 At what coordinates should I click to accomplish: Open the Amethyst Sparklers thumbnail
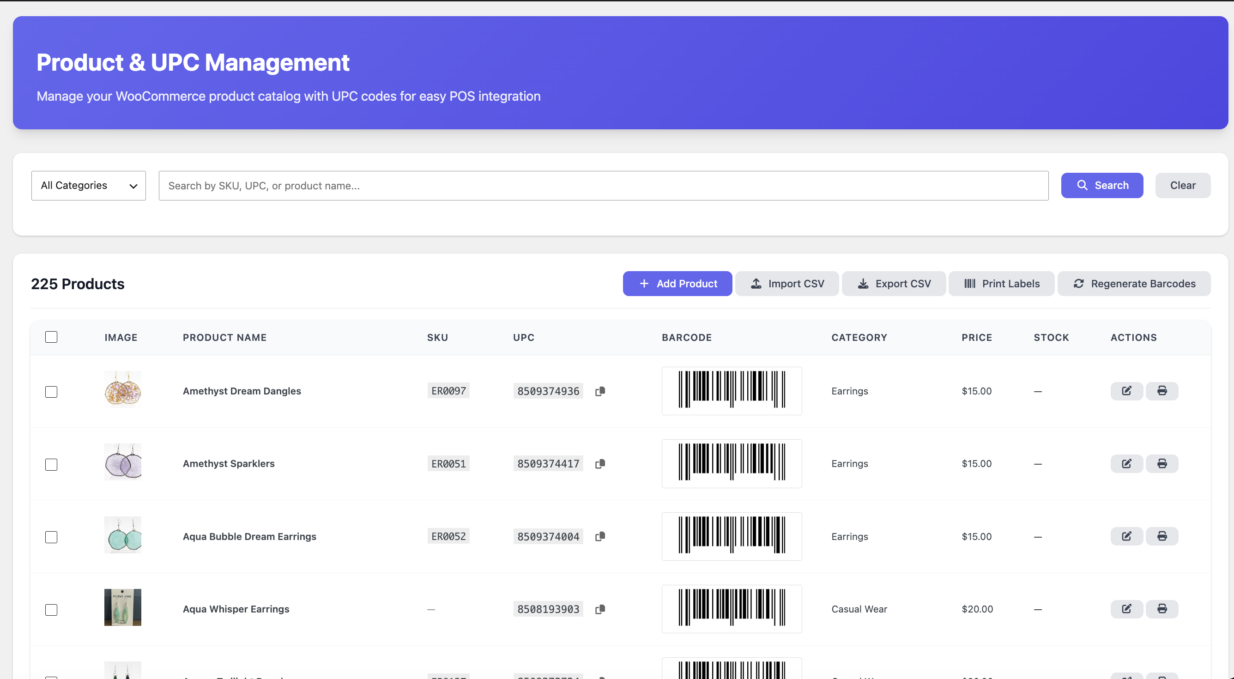[123, 462]
